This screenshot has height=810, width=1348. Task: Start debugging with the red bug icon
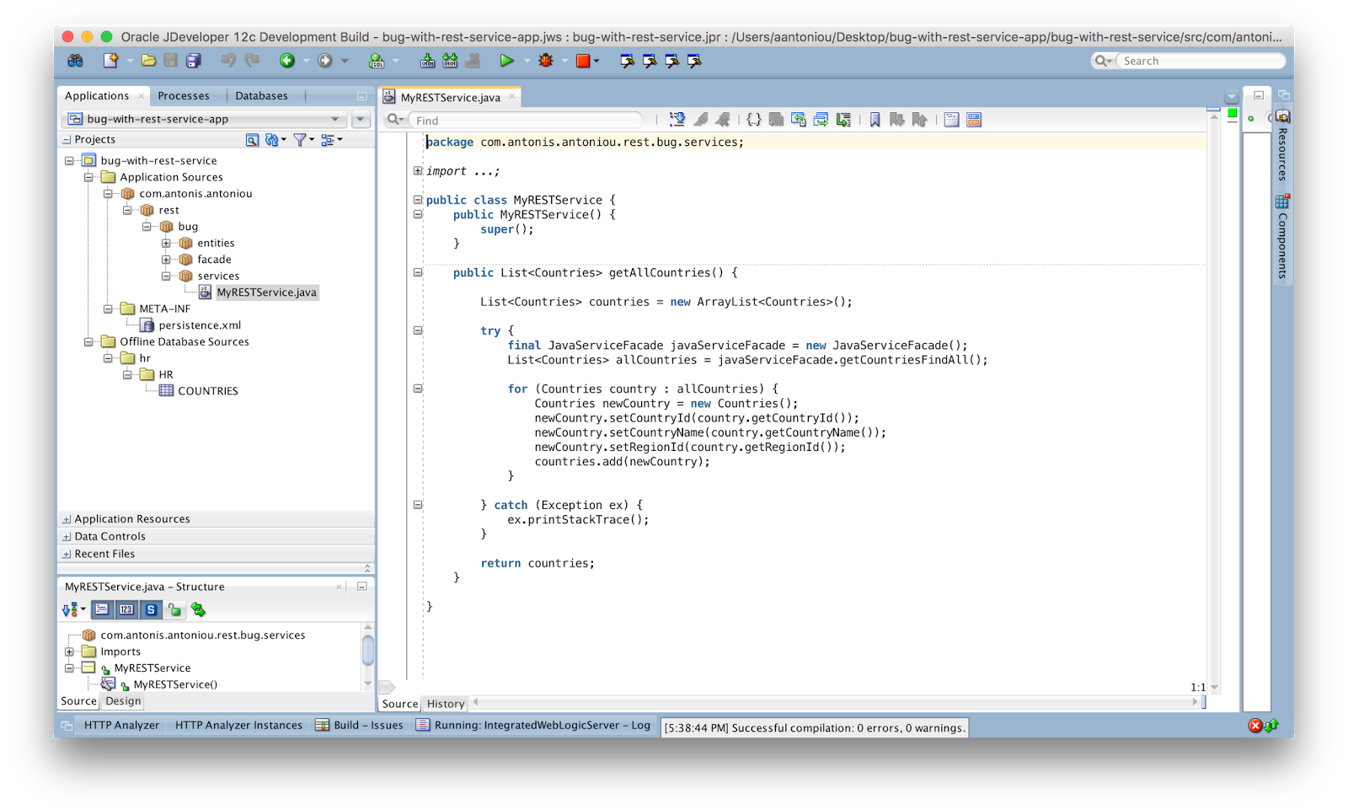(546, 61)
